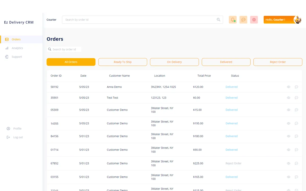
Task: Click the Support sidebar icon
Action: [x=7, y=57]
